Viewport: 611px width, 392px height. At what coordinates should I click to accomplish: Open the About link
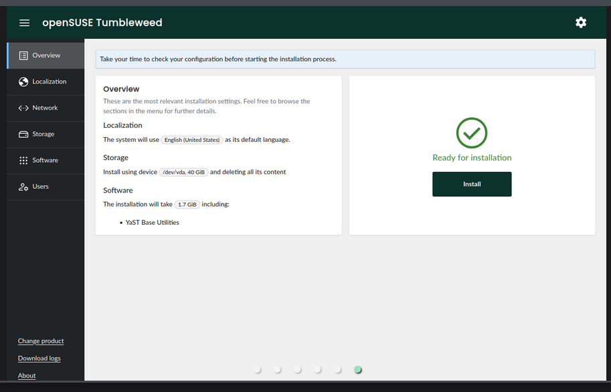point(27,376)
